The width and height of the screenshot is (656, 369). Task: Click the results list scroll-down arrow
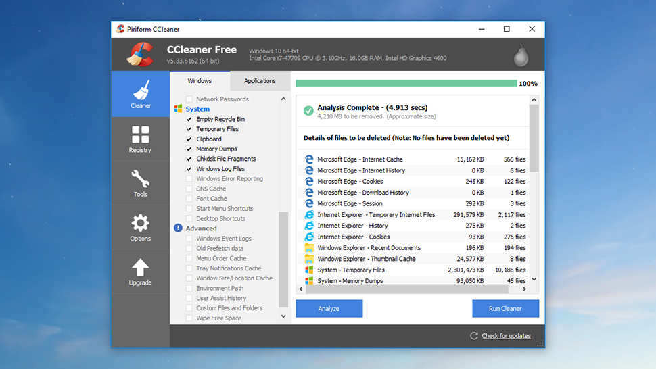pyautogui.click(x=534, y=279)
